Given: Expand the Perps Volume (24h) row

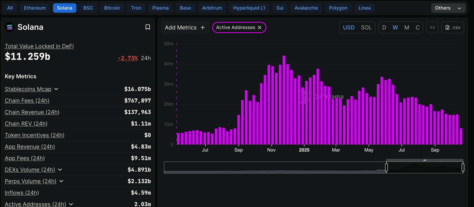Looking at the screenshot, I should click(x=61, y=181).
